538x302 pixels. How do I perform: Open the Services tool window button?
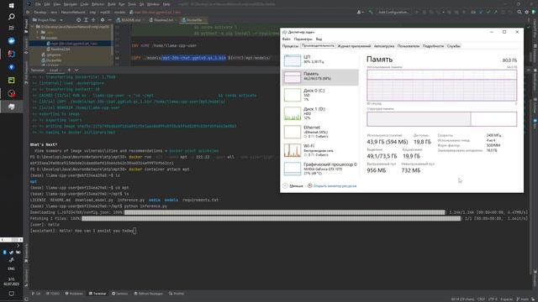(x=119, y=294)
